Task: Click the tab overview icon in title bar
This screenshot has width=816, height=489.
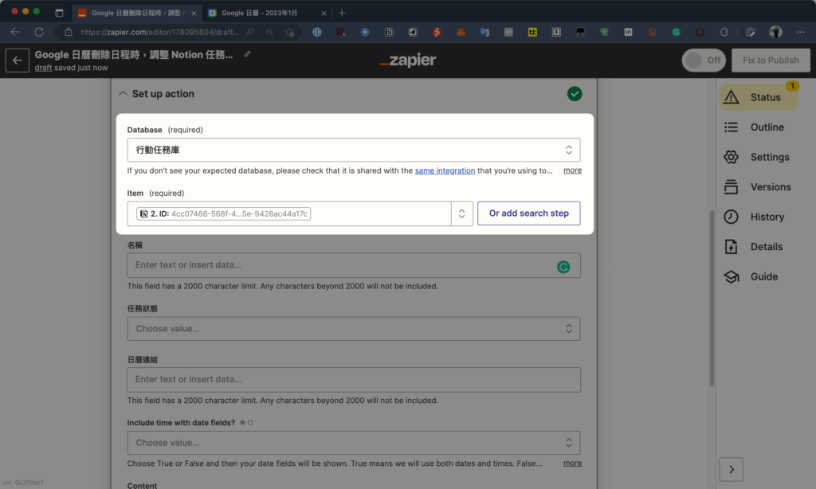Action: [59, 13]
